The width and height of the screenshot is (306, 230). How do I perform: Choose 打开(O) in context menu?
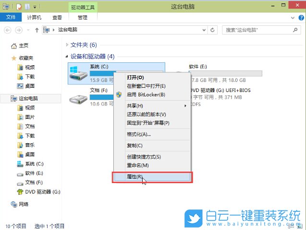(x=152, y=78)
